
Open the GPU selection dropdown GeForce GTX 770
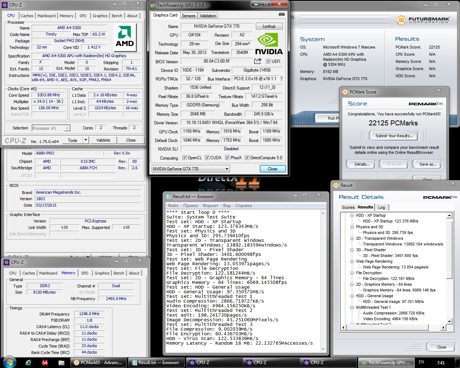click(x=190, y=169)
